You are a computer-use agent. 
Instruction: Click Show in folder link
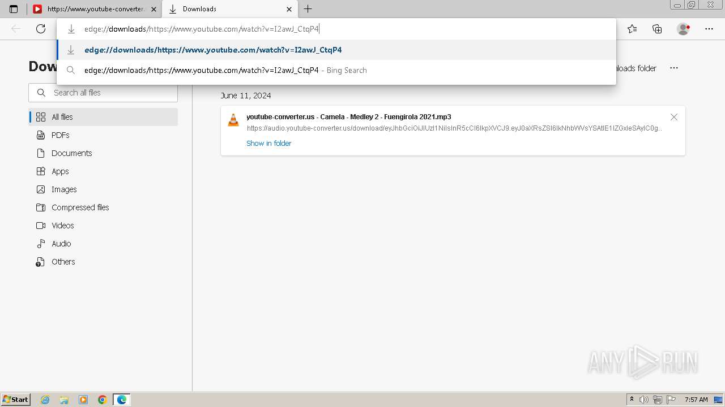(x=268, y=144)
